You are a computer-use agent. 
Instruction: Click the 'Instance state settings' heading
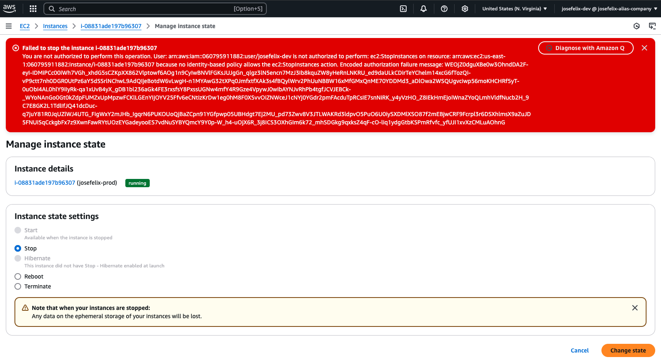point(57,216)
